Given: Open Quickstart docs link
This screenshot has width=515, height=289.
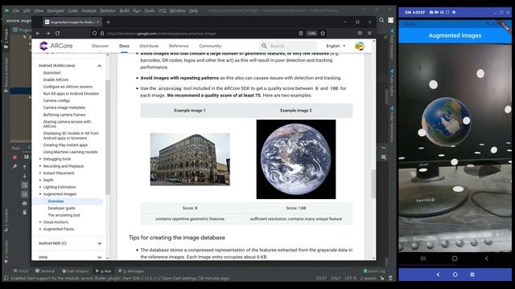Looking at the screenshot, I should (51, 73).
